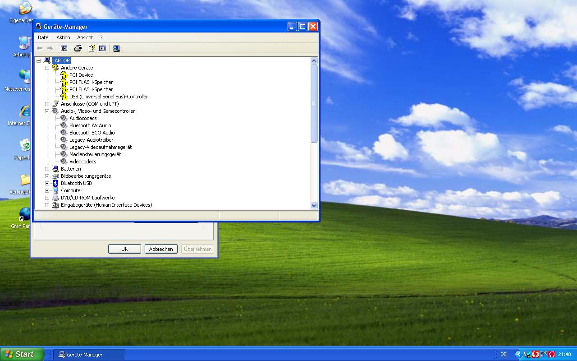
Task: Click the Computer category icon in tree
Action: tap(55, 190)
